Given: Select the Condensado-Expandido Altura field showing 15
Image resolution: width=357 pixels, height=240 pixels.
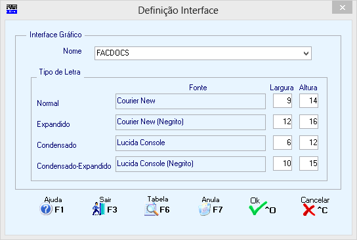Looking at the screenshot, I should point(308,163).
